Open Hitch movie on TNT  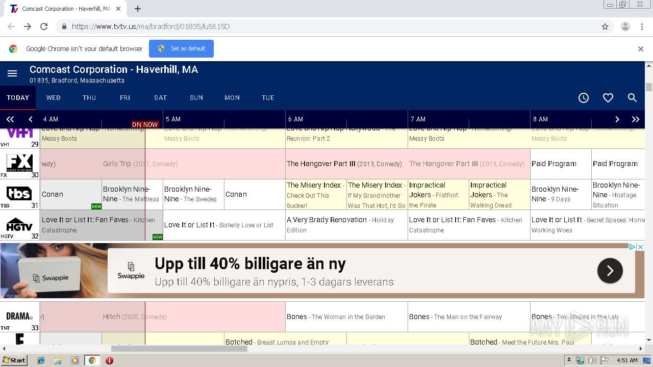163,317
